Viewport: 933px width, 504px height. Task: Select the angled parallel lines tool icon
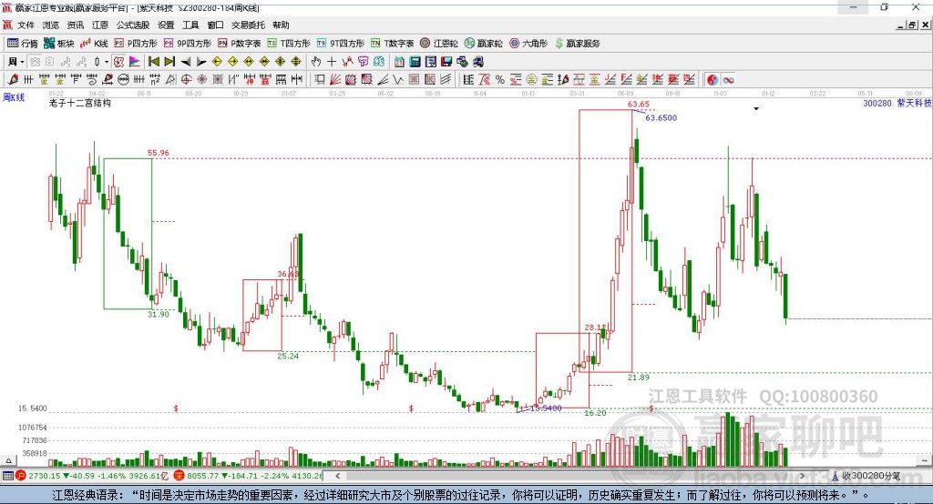(446, 80)
